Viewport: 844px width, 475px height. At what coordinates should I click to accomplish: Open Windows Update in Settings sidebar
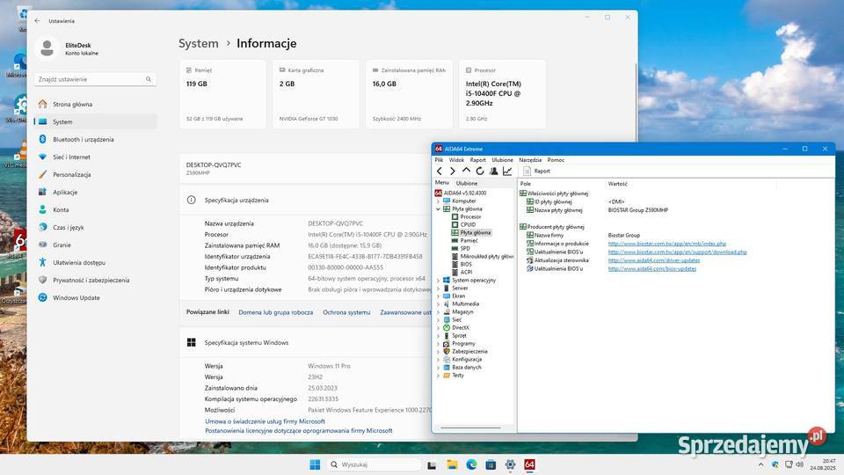(96, 298)
